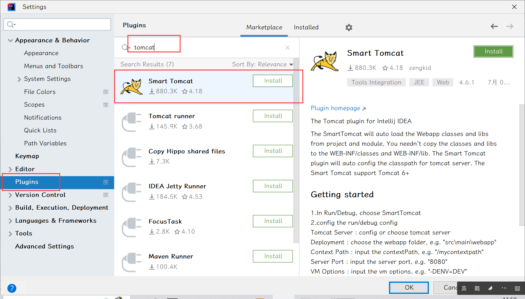Click the Web tag
Viewport: 525px width, 299px height.
pos(443,83)
